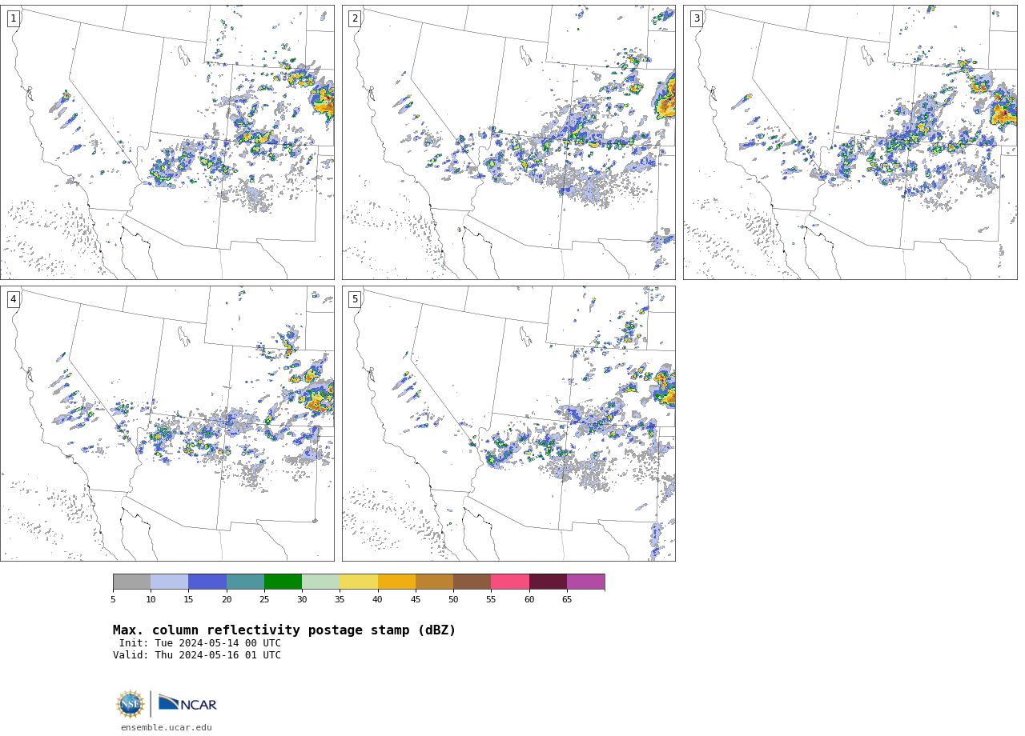Click the blue 15-20 dBZ swatch
Viewport: 1025px width, 736px height.
pyautogui.click(x=207, y=582)
